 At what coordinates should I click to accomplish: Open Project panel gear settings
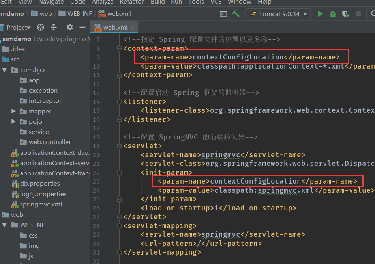69,27
